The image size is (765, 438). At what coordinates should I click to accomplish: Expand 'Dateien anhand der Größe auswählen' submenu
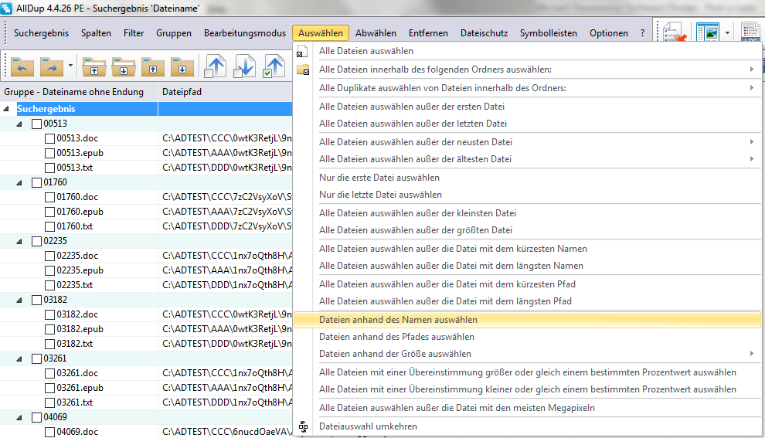751,354
